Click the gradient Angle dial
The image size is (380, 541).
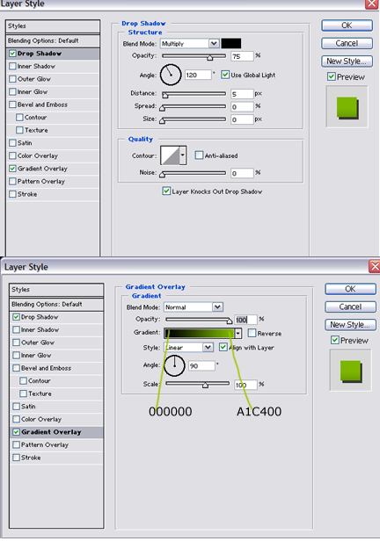[x=174, y=365]
